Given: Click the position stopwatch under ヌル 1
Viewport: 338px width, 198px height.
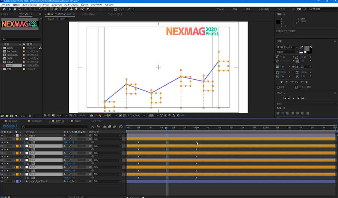Looking at the screenshot, I should coord(25,143).
